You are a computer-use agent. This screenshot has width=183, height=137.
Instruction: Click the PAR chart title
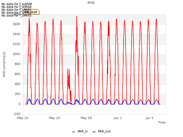point(91,3)
